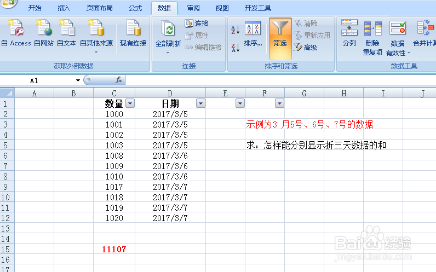The image size is (436, 272).
Task: Switch to the 插入 tab
Action: tap(64, 8)
